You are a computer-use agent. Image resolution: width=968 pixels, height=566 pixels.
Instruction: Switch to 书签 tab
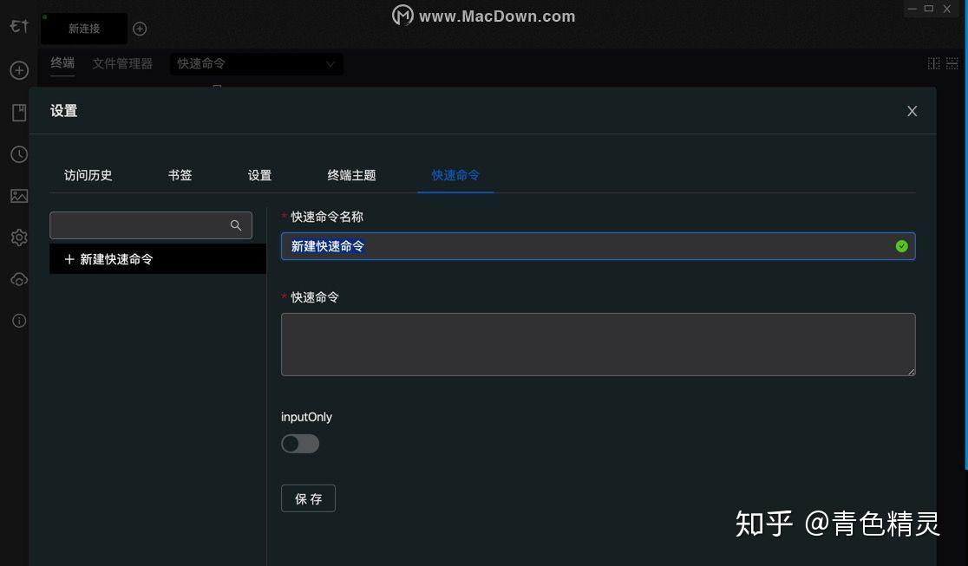180,175
